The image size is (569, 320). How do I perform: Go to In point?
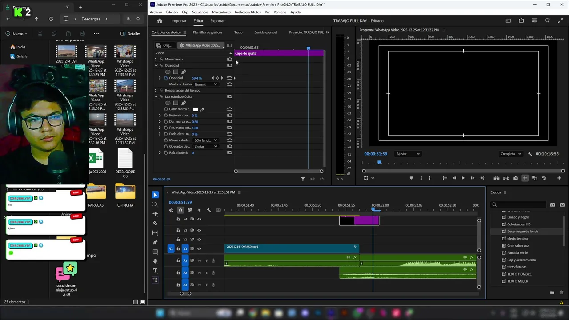point(445,178)
